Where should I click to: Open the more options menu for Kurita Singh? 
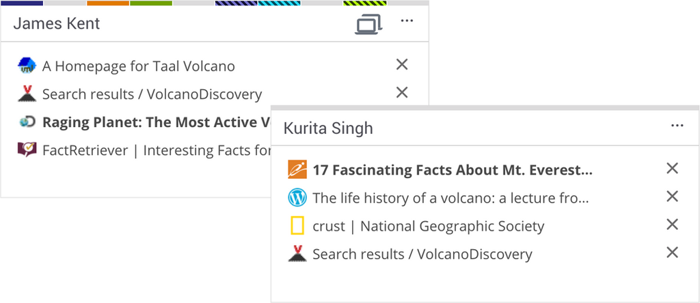[677, 126]
